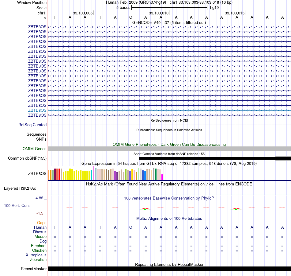Click the OMIM Genes label
Viewport: 291px width, 276px height.
pos(34,149)
